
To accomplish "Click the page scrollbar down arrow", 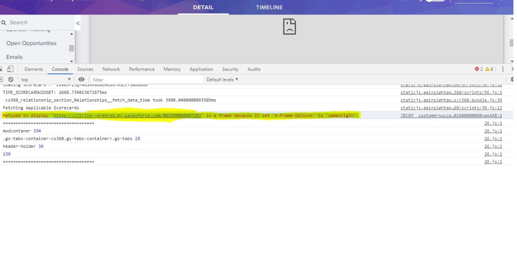I will pos(512,61).
